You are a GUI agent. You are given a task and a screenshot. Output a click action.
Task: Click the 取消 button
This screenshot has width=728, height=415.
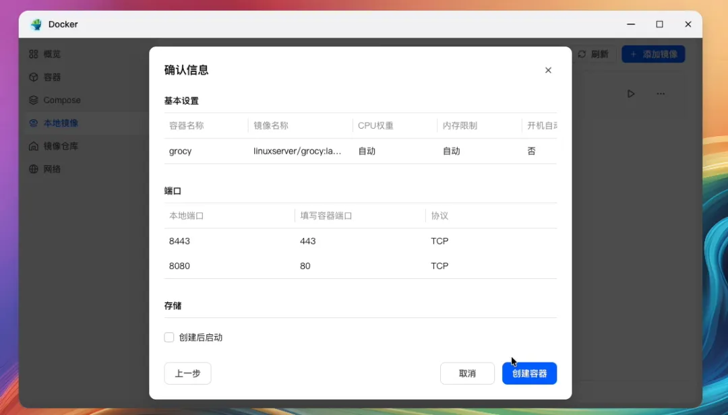tap(467, 373)
